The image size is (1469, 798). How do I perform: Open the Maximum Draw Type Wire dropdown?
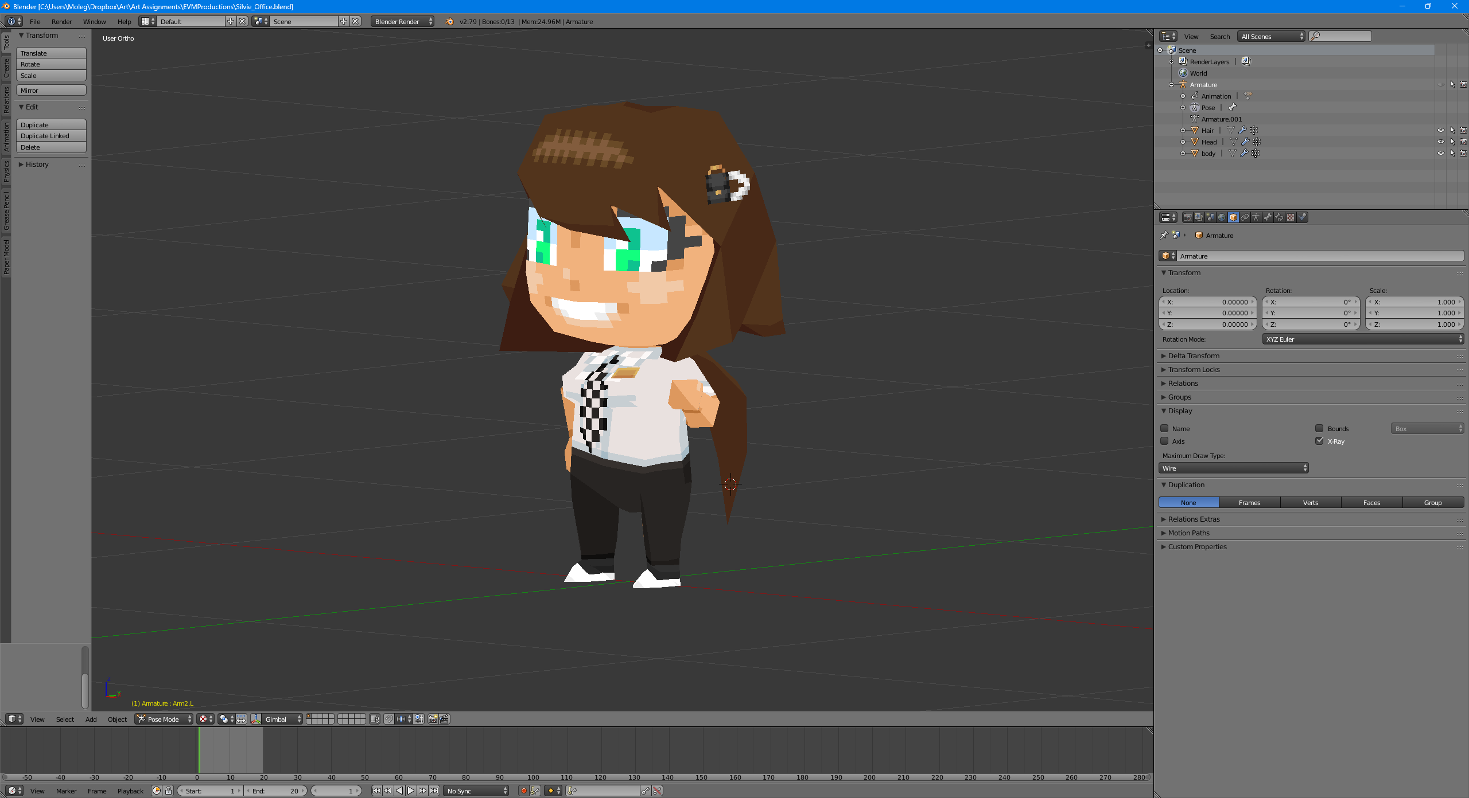tap(1233, 468)
